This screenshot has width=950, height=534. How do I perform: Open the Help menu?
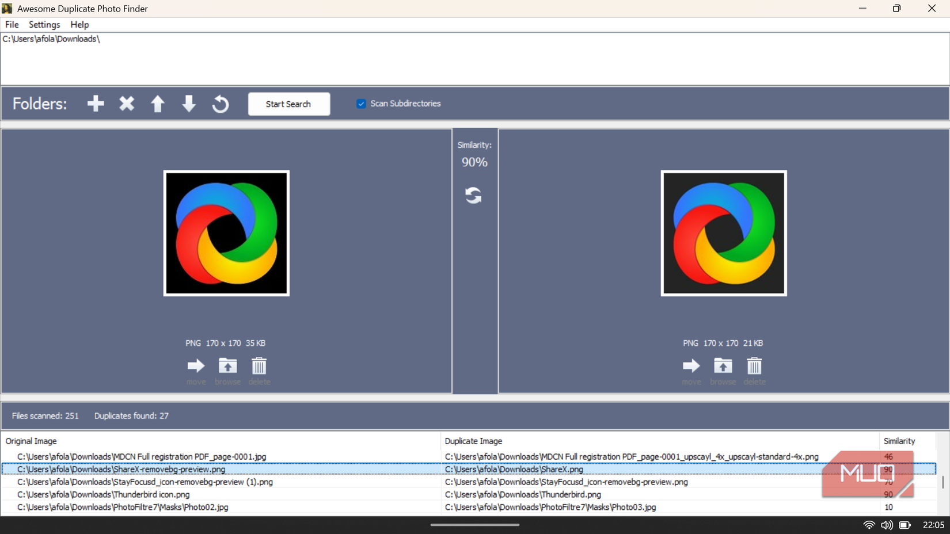[79, 24]
